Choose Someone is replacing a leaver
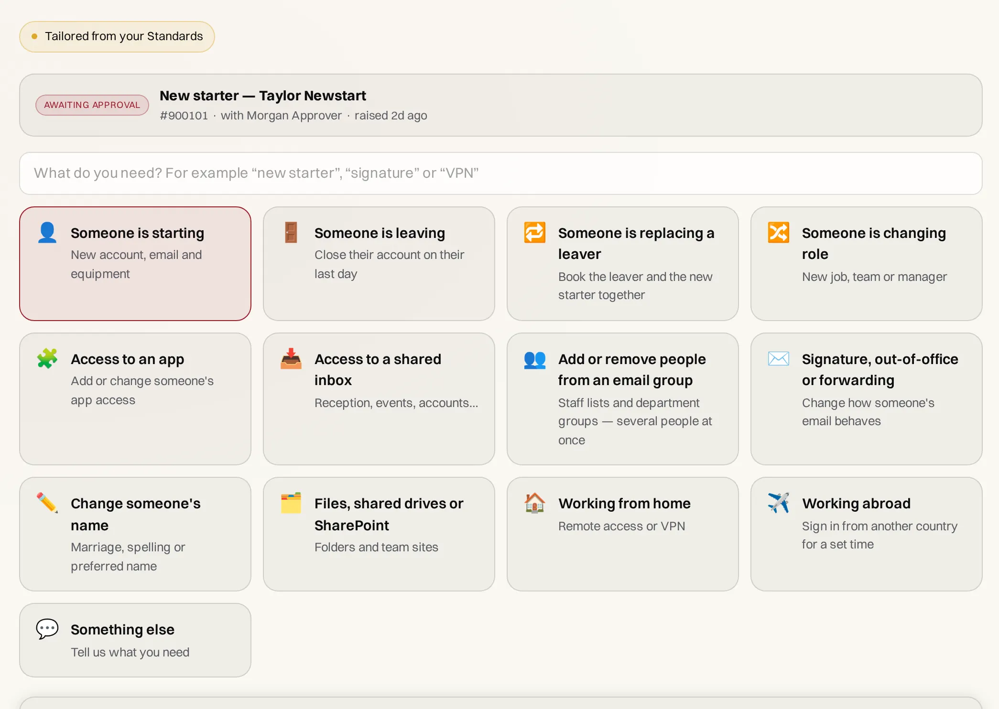The image size is (999, 709). (623, 264)
